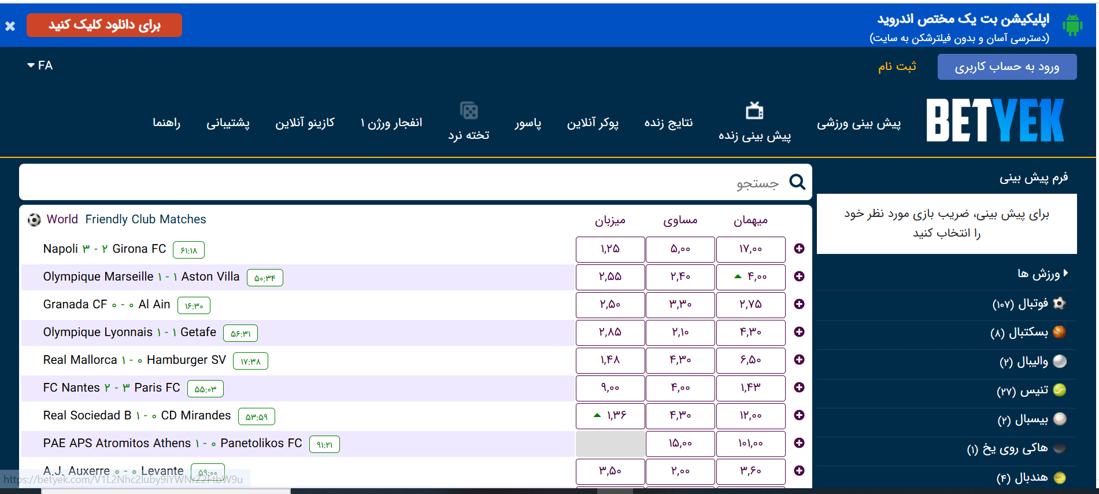Click the tennis ball icon for تنیس (۲۷)
This screenshot has height=494, width=1099.
click(x=1060, y=390)
